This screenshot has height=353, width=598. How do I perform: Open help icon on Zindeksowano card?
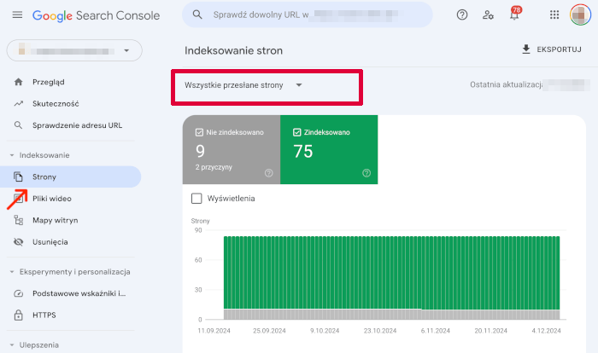coord(366,173)
